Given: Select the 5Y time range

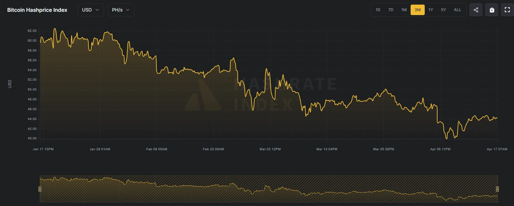Looking at the screenshot, I should pyautogui.click(x=443, y=10).
